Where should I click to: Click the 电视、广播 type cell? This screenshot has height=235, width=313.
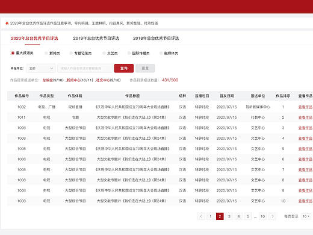(46, 107)
